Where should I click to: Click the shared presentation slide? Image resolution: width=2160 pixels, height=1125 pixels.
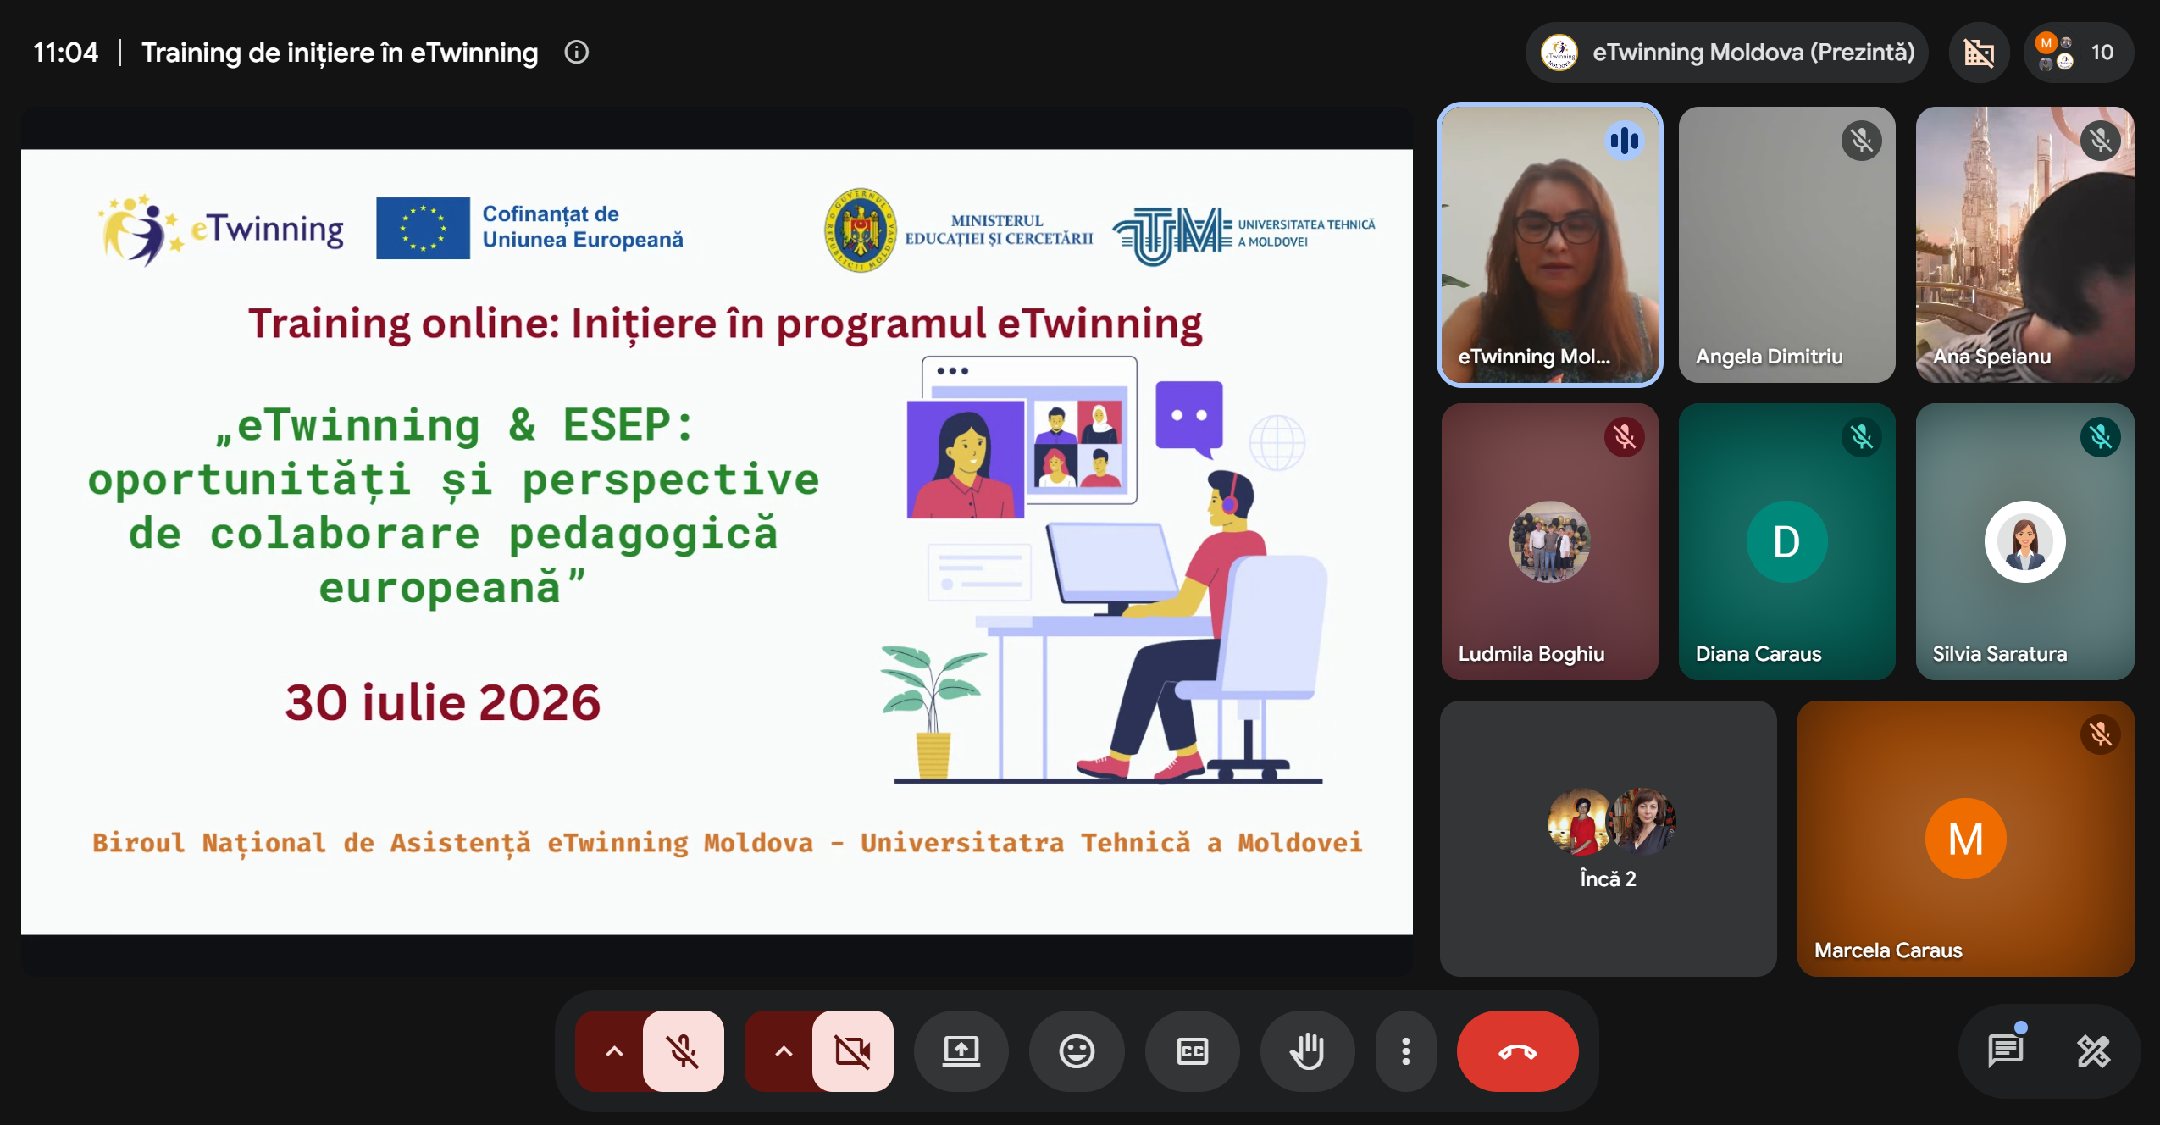(717, 542)
